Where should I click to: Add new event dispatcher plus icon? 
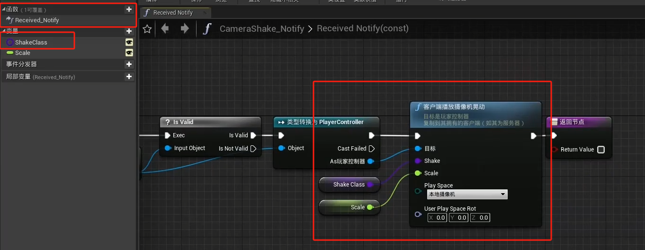tap(129, 64)
